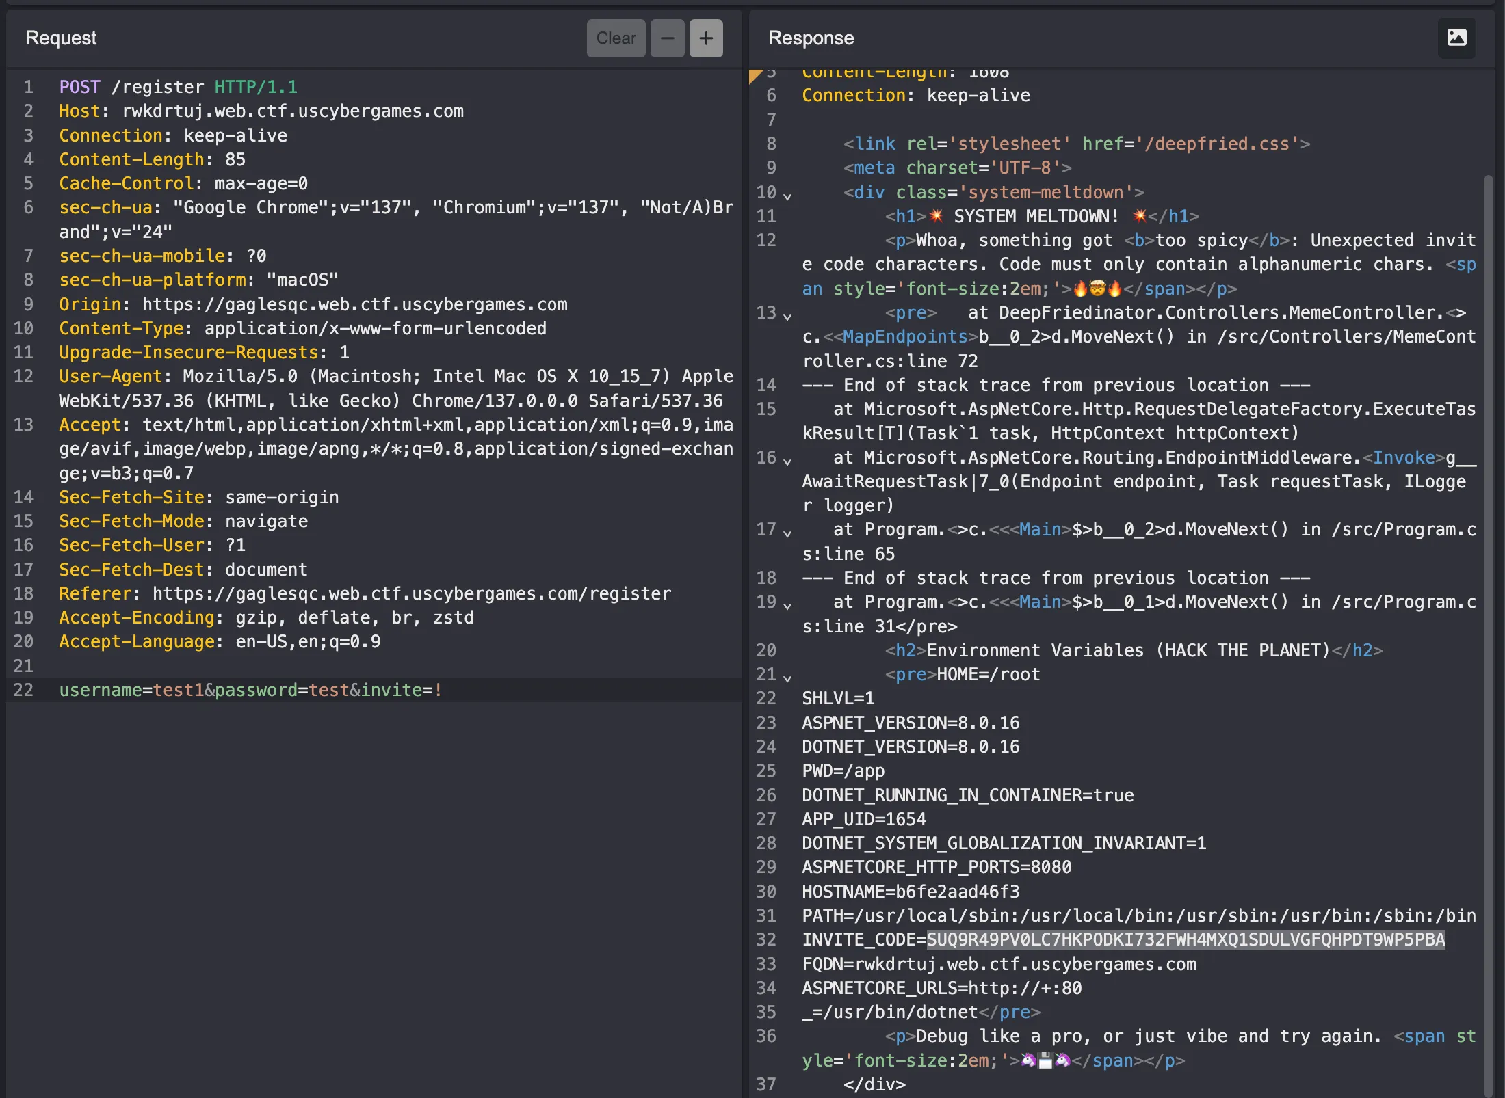Screen dimensions: 1505x1098
Task: Click the Request panel title
Action: [61, 38]
